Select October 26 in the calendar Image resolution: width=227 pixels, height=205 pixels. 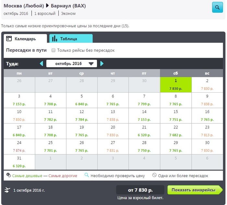point(82,147)
